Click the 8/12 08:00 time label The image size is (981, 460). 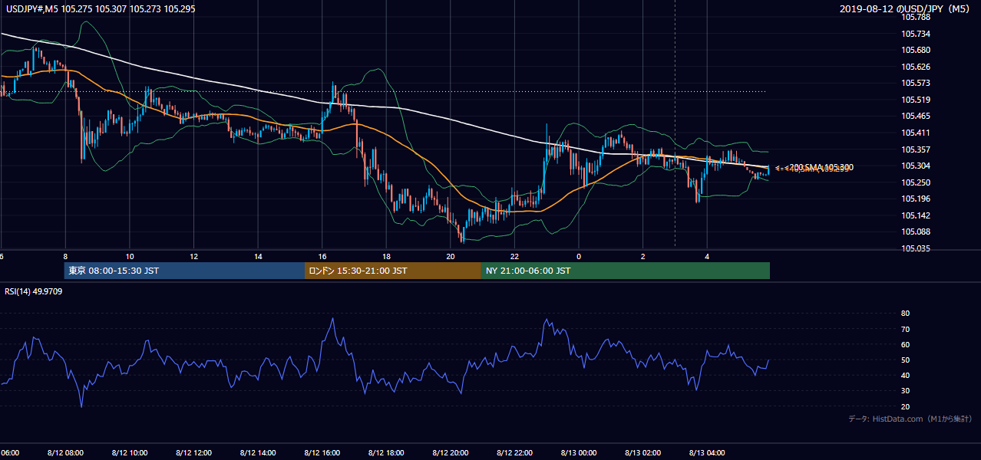(x=64, y=452)
